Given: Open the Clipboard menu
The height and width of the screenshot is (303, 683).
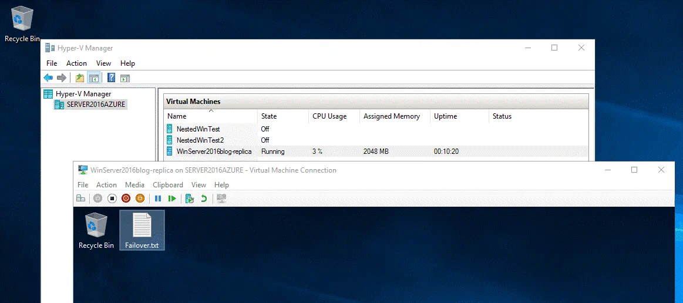Looking at the screenshot, I should coord(168,185).
